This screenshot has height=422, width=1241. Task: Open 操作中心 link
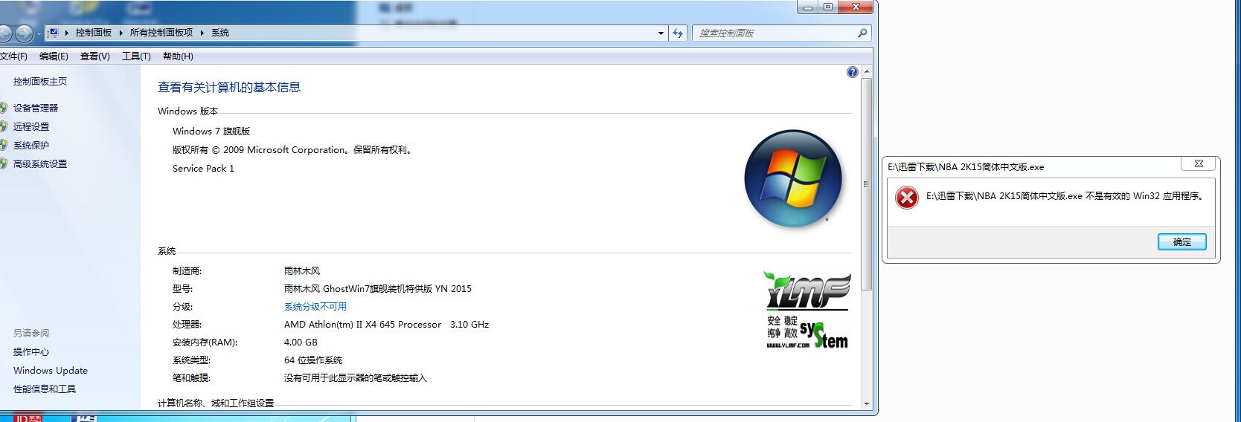tap(31, 352)
